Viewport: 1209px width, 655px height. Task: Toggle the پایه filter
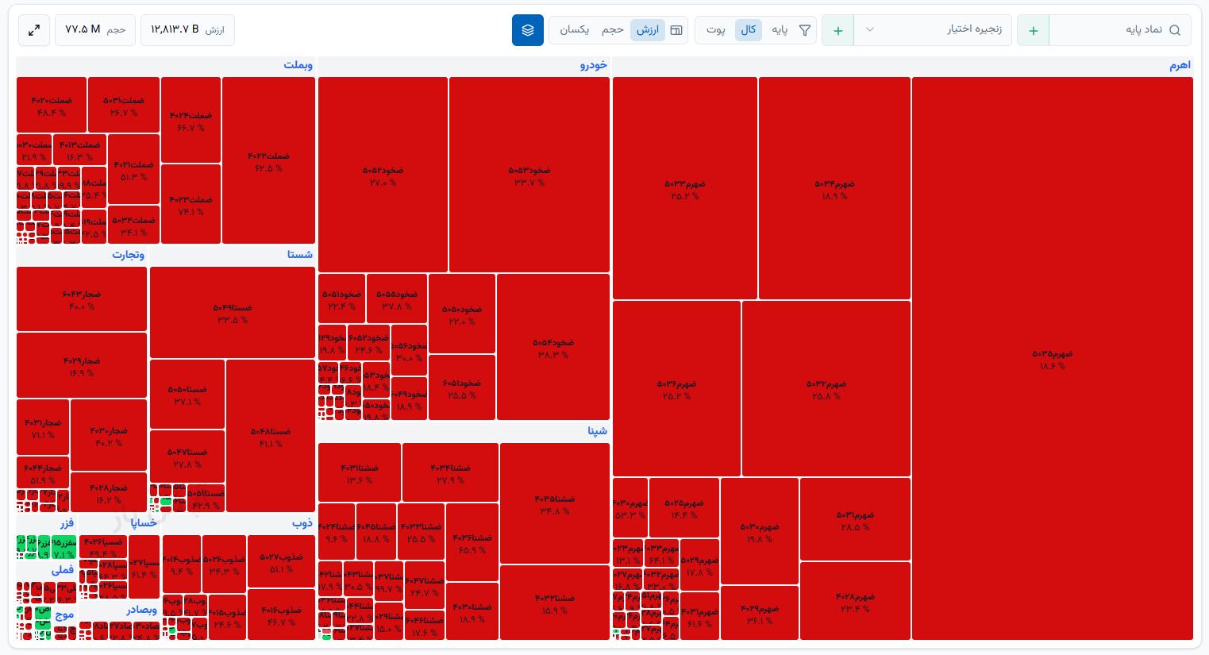780,30
